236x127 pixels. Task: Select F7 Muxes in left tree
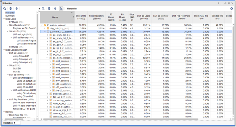[16, 22]
